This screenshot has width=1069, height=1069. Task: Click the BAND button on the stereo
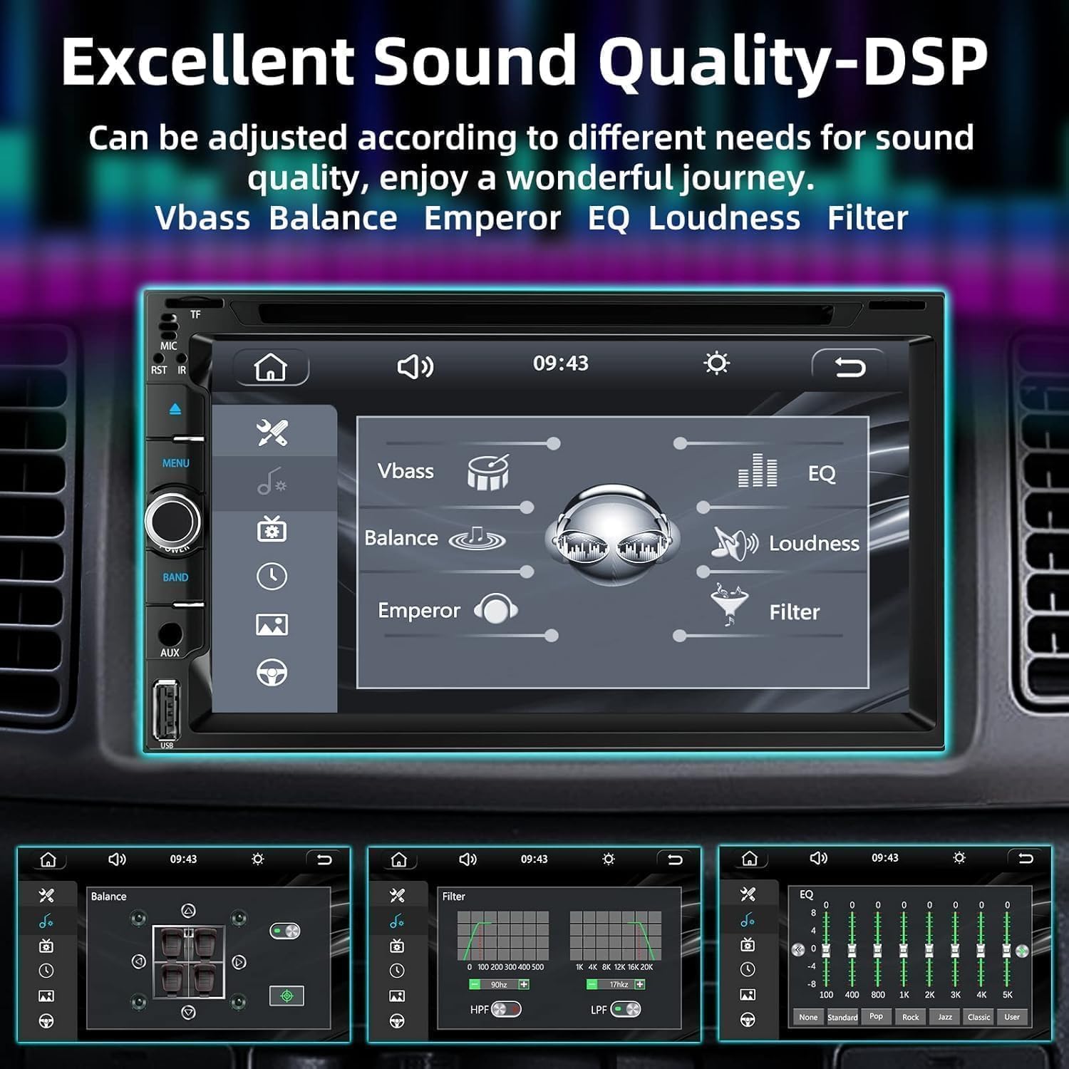click(x=175, y=577)
